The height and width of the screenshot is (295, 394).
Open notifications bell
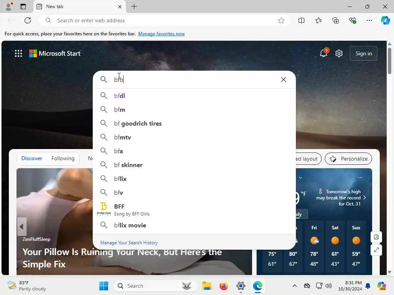(324, 53)
